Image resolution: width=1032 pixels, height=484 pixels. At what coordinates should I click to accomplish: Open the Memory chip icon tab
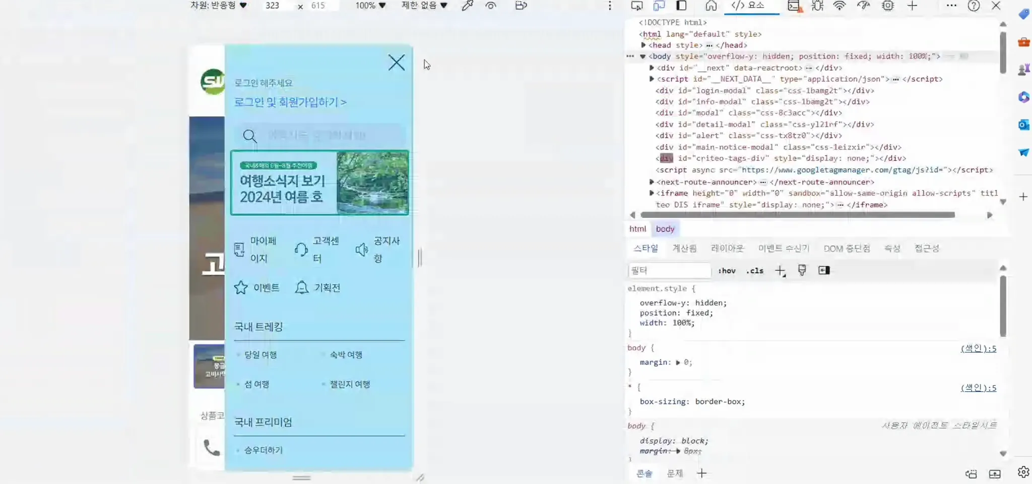[888, 6]
